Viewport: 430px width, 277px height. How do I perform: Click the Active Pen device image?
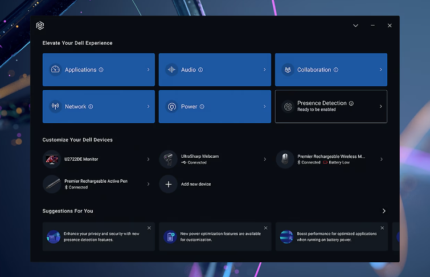coord(52,184)
